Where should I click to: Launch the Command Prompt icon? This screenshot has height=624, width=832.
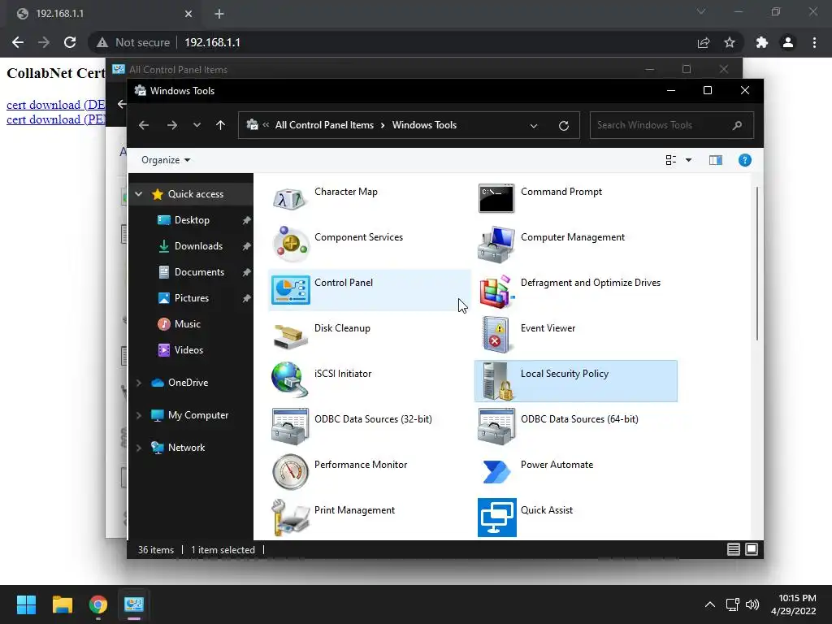coord(496,198)
